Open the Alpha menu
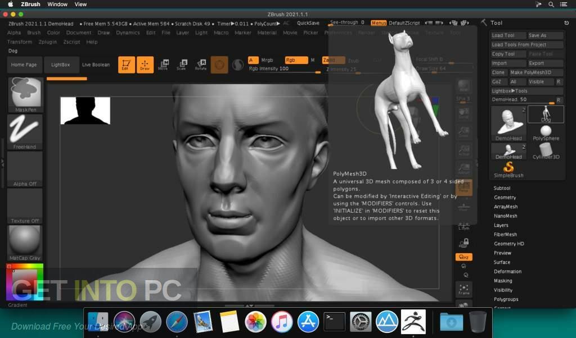Screen dimensions: 576x338 [14, 33]
